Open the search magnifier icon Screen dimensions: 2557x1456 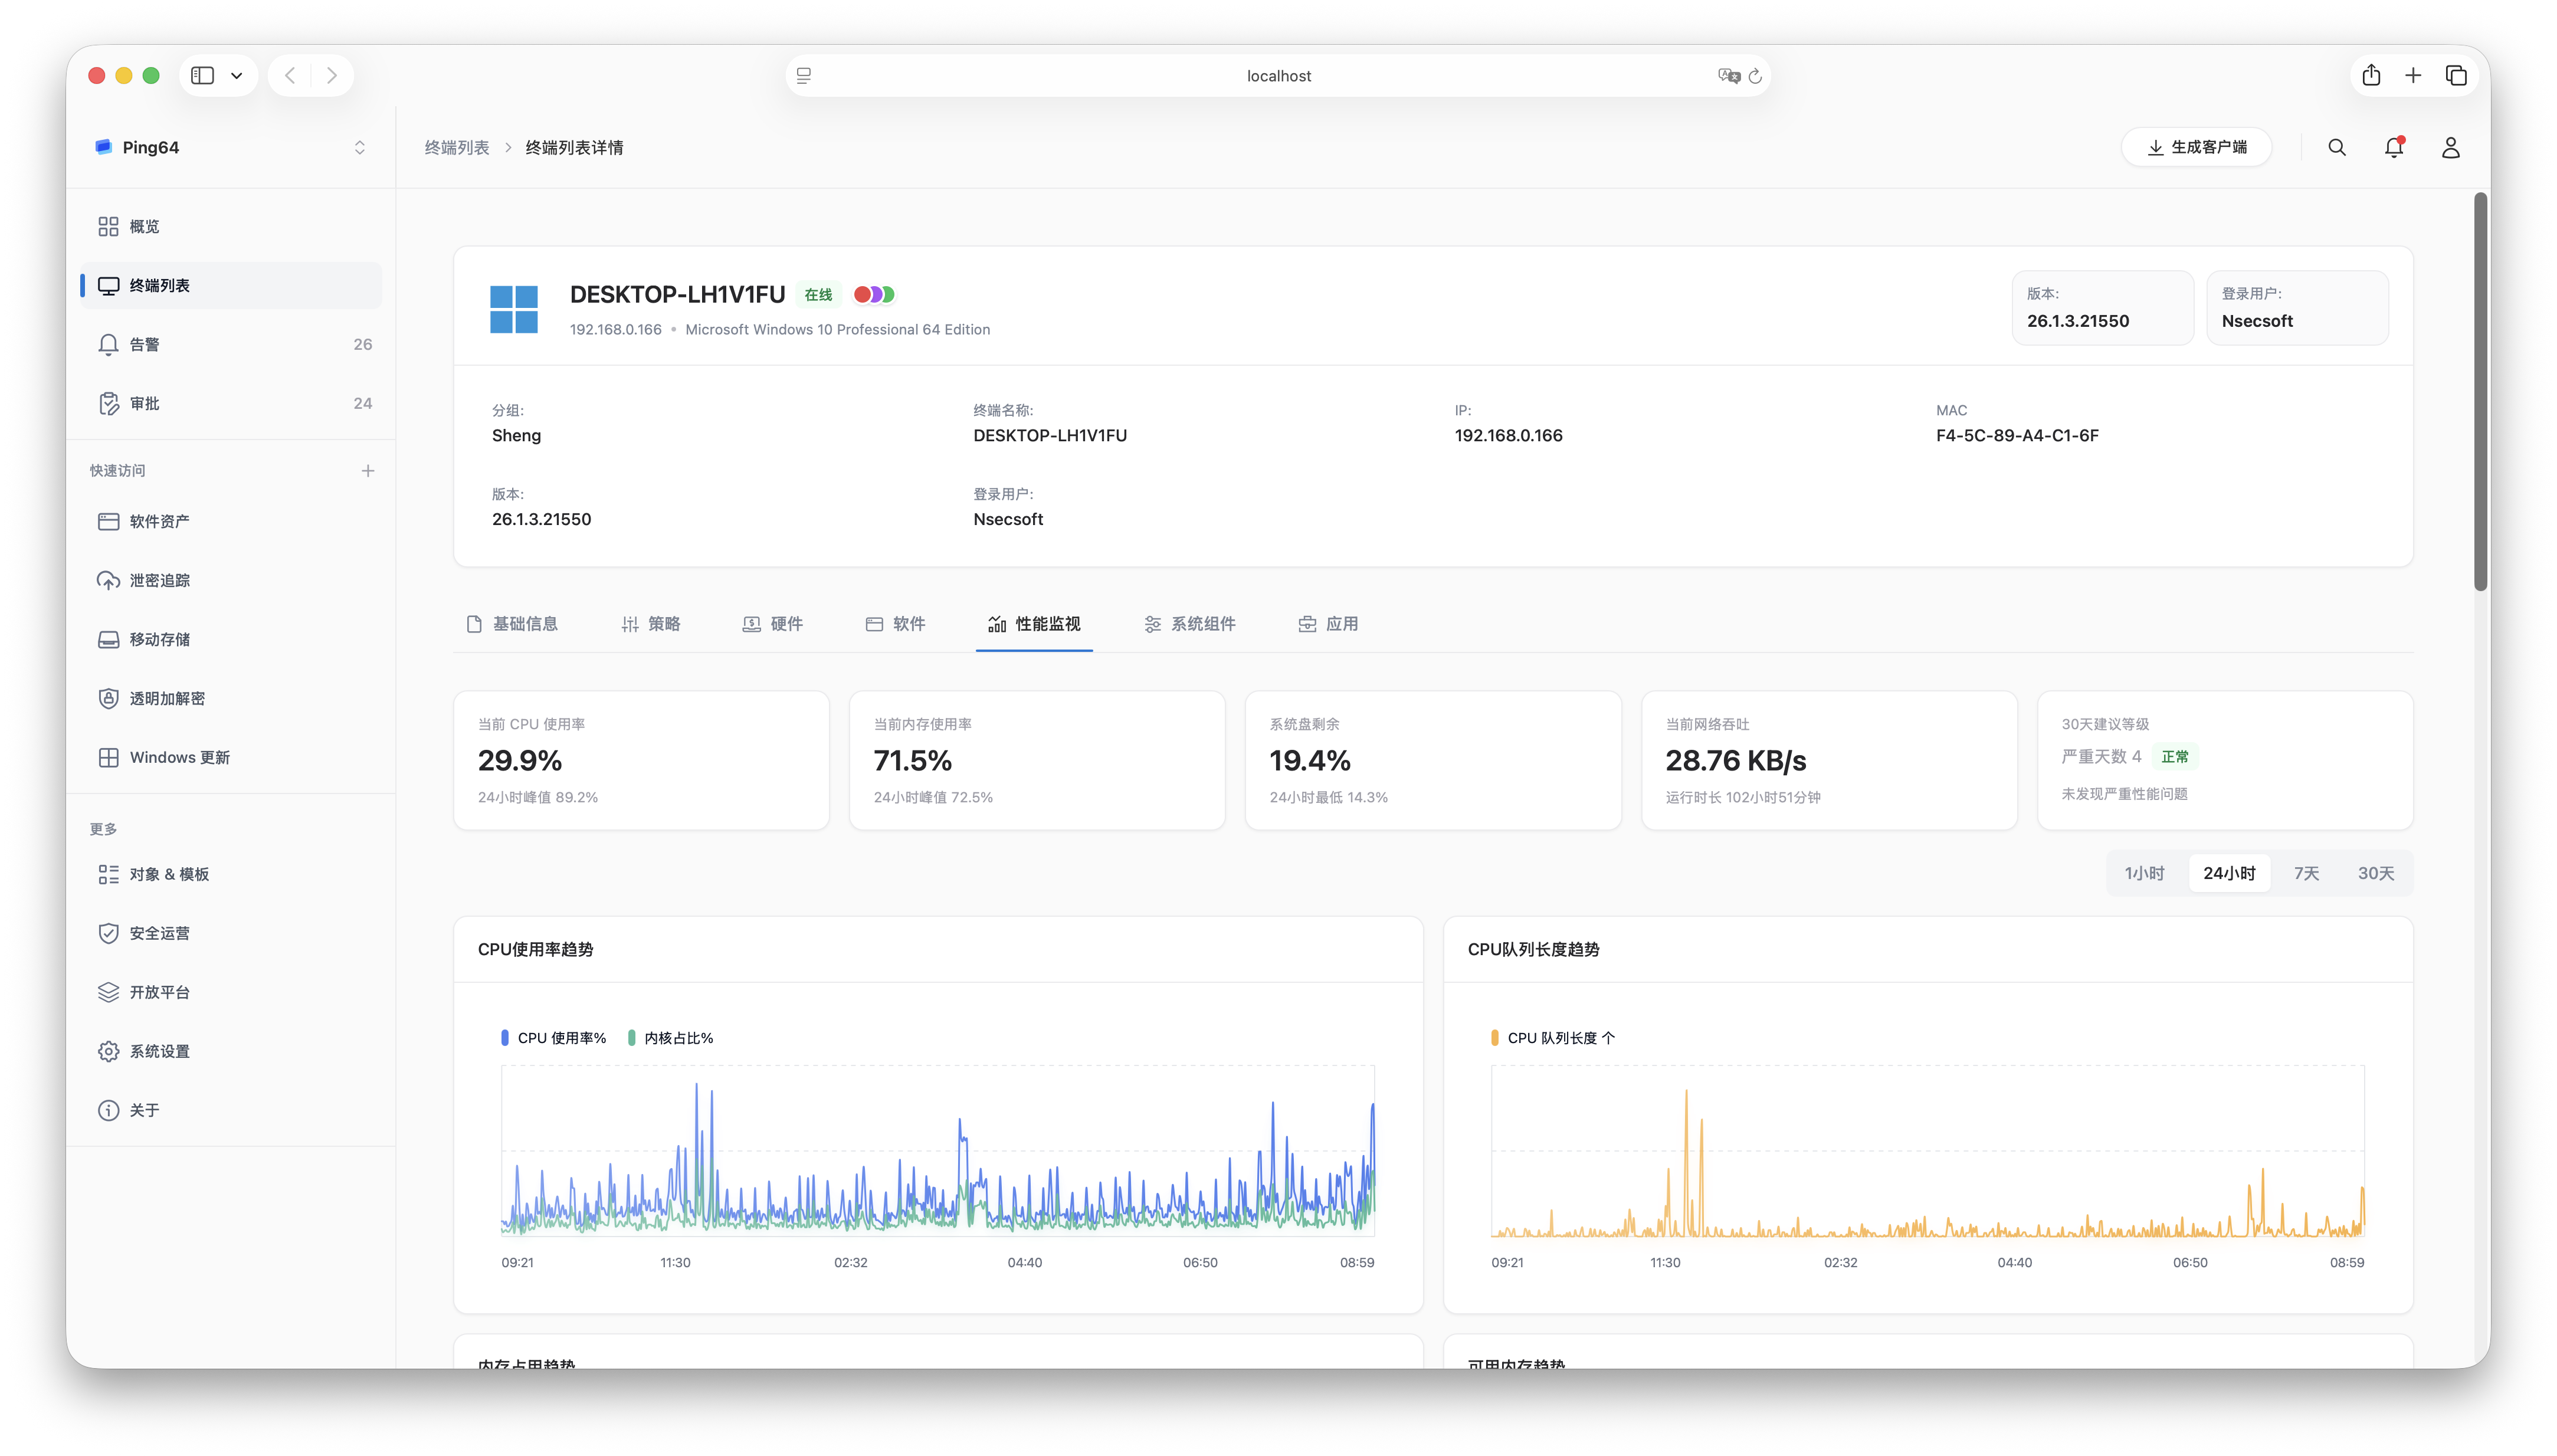point(2336,148)
